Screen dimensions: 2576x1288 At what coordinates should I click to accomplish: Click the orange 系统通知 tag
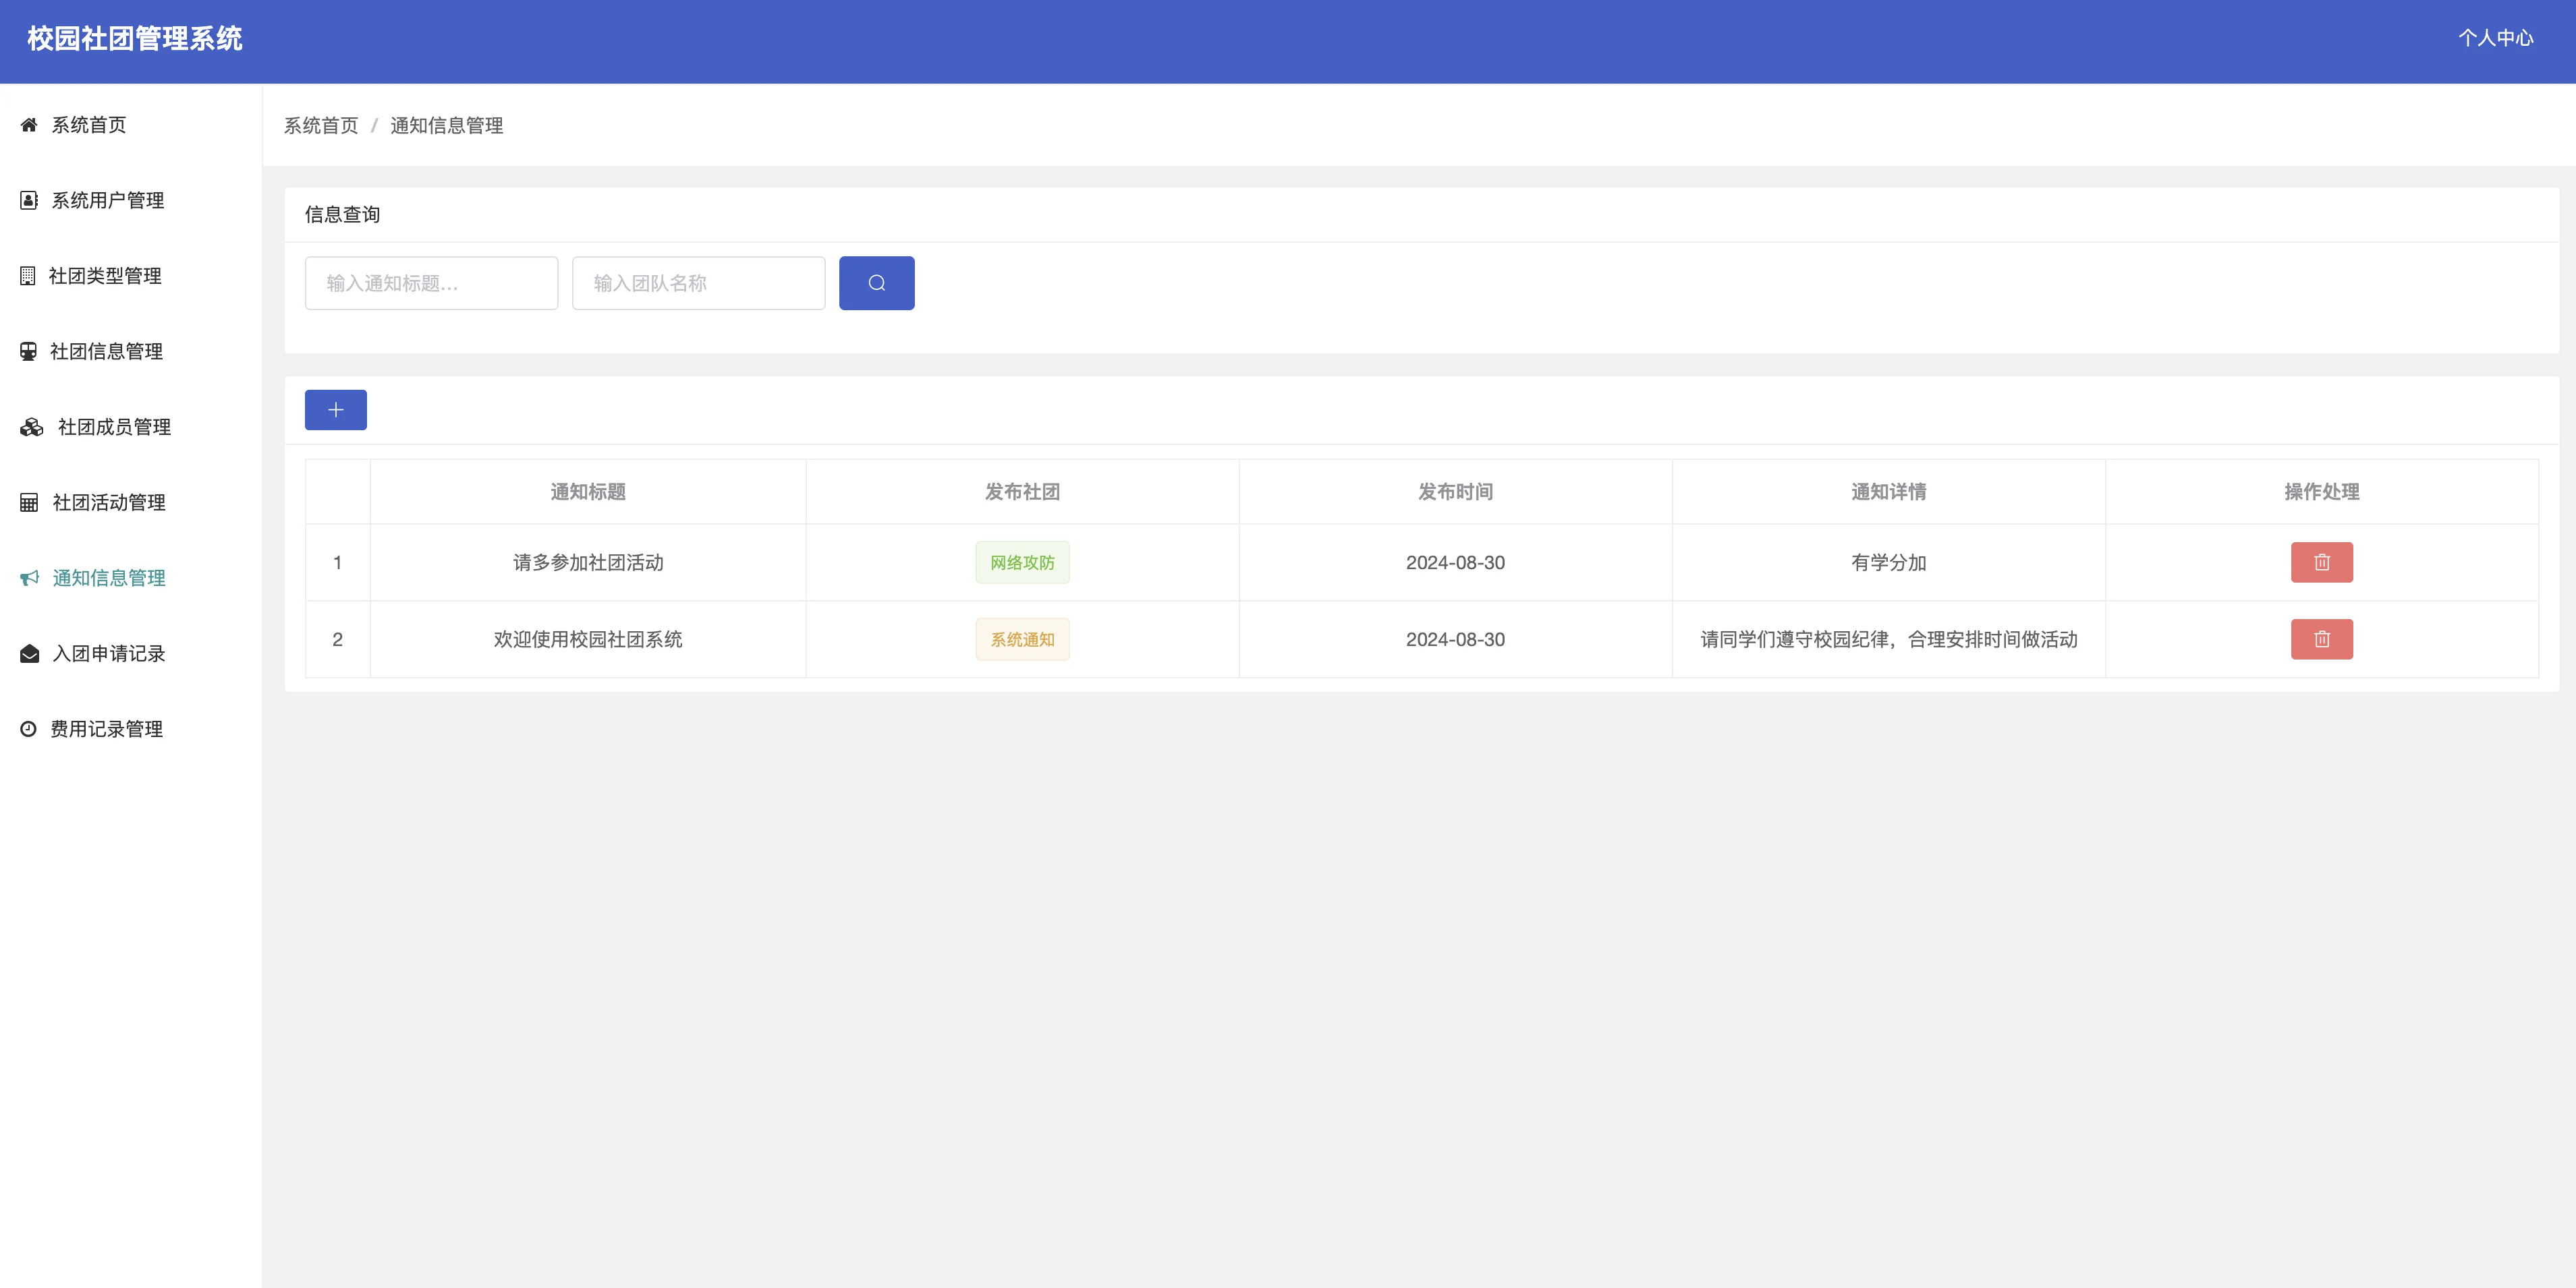1022,639
